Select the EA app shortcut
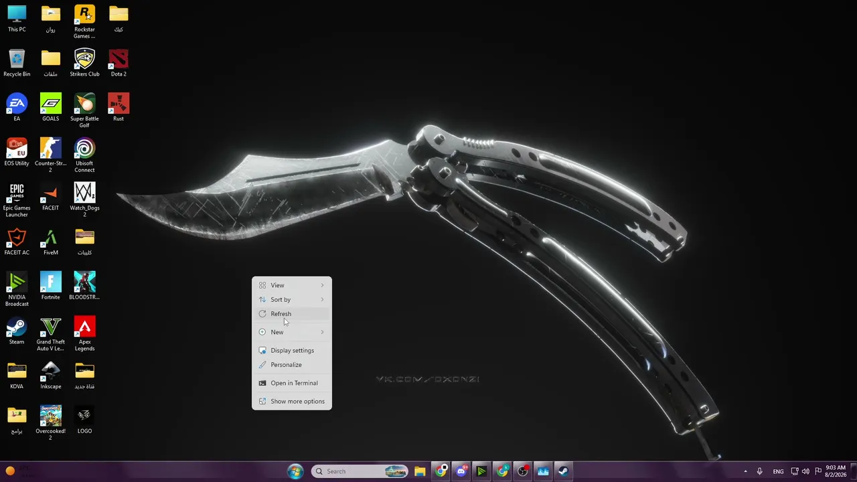Screen dimensions: 857x482 click(x=17, y=108)
